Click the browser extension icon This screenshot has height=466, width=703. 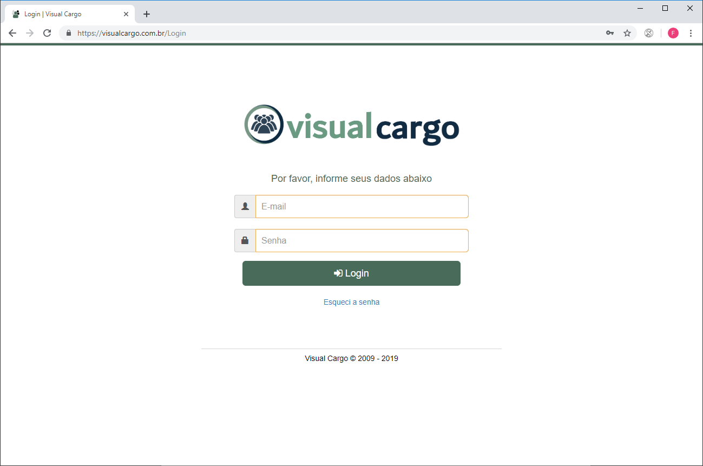[649, 33]
